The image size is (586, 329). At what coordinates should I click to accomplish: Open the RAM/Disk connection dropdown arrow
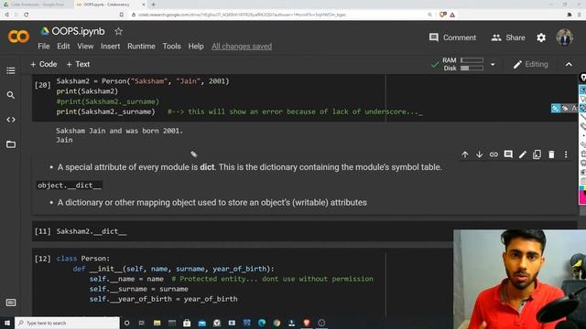tap(493, 64)
